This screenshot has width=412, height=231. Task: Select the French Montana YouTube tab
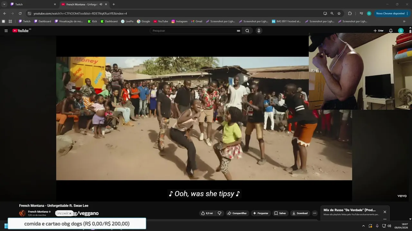click(x=82, y=4)
